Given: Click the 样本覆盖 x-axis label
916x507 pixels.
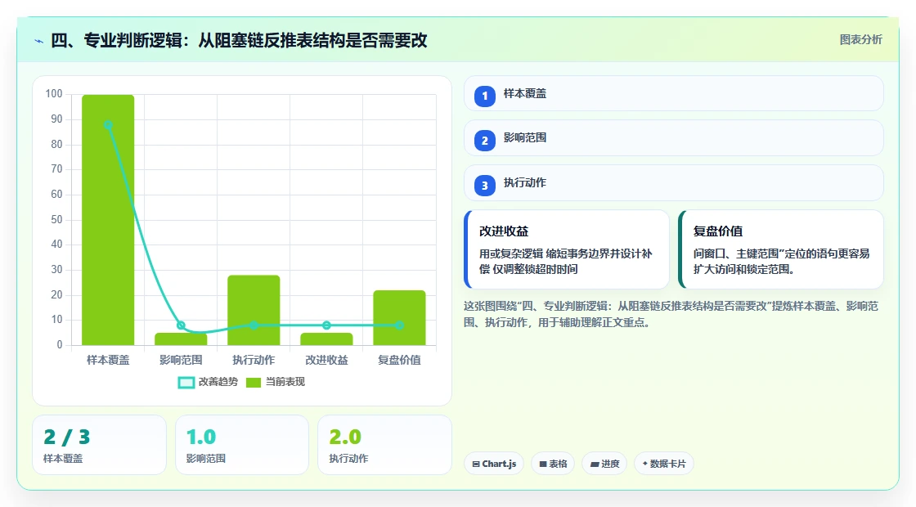Looking at the screenshot, I should 108,361.
